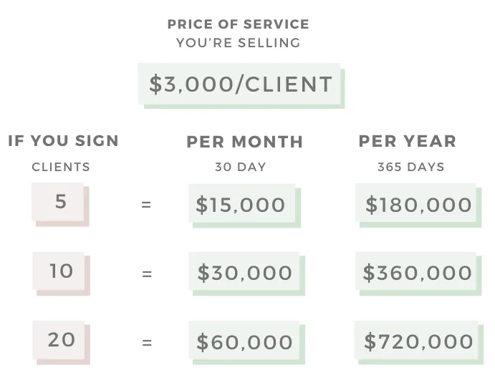Click the equals sign beside 5 clients
Viewport: 495px width, 378px height.
click(x=147, y=205)
